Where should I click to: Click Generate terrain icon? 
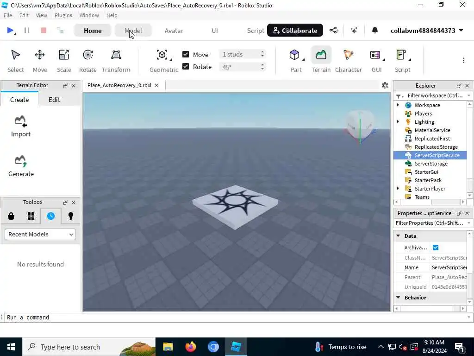[x=21, y=166]
